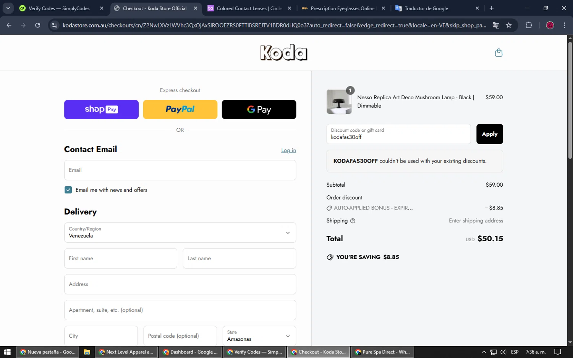Open Nueva pestaña Google taskbar window
Viewport: 573px width, 358px height.
coord(48,352)
